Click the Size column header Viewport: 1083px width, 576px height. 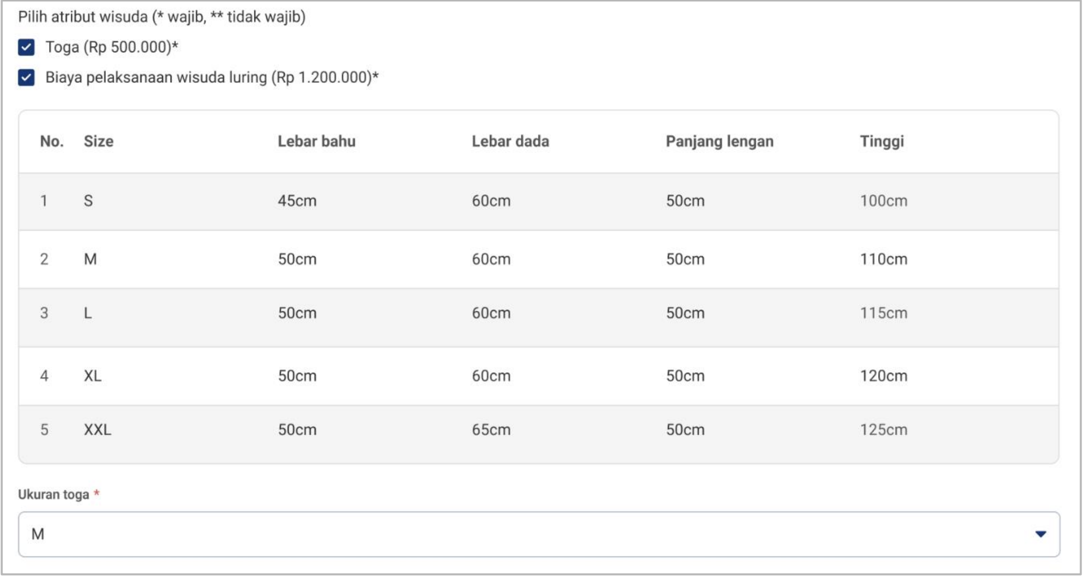(98, 142)
